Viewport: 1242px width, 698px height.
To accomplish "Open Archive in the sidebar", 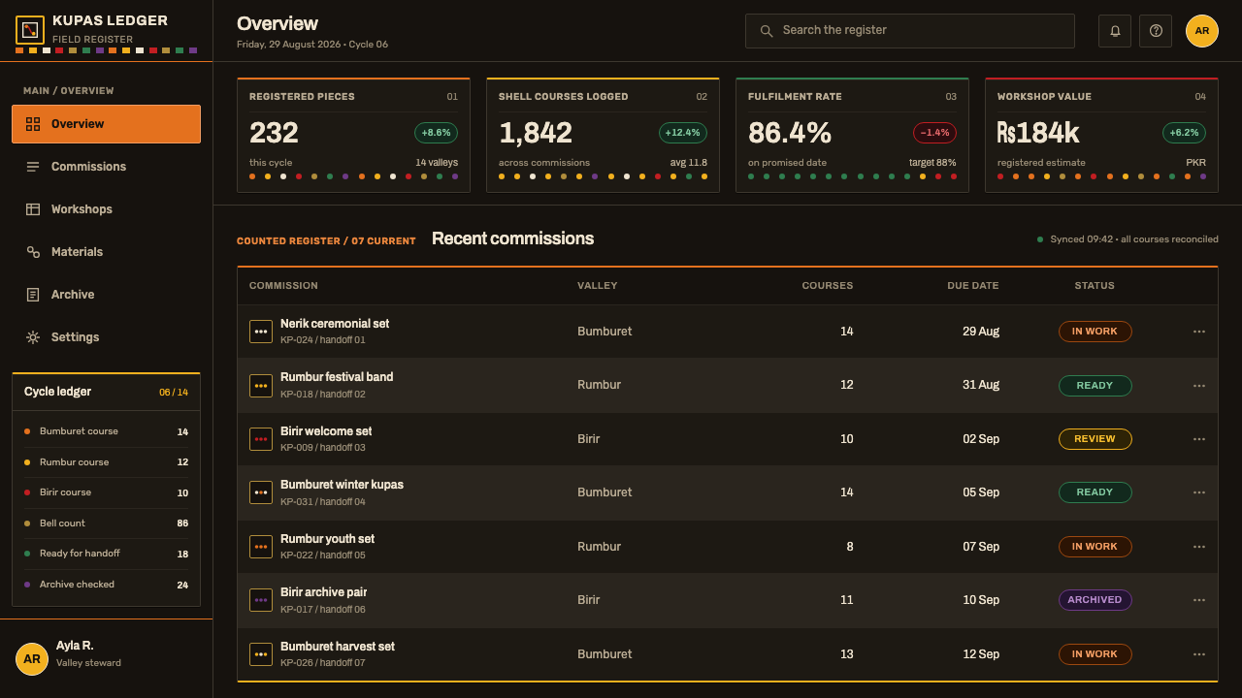I will [x=107, y=295].
